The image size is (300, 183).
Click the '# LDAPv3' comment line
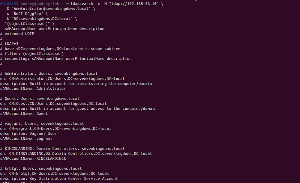point(9,44)
